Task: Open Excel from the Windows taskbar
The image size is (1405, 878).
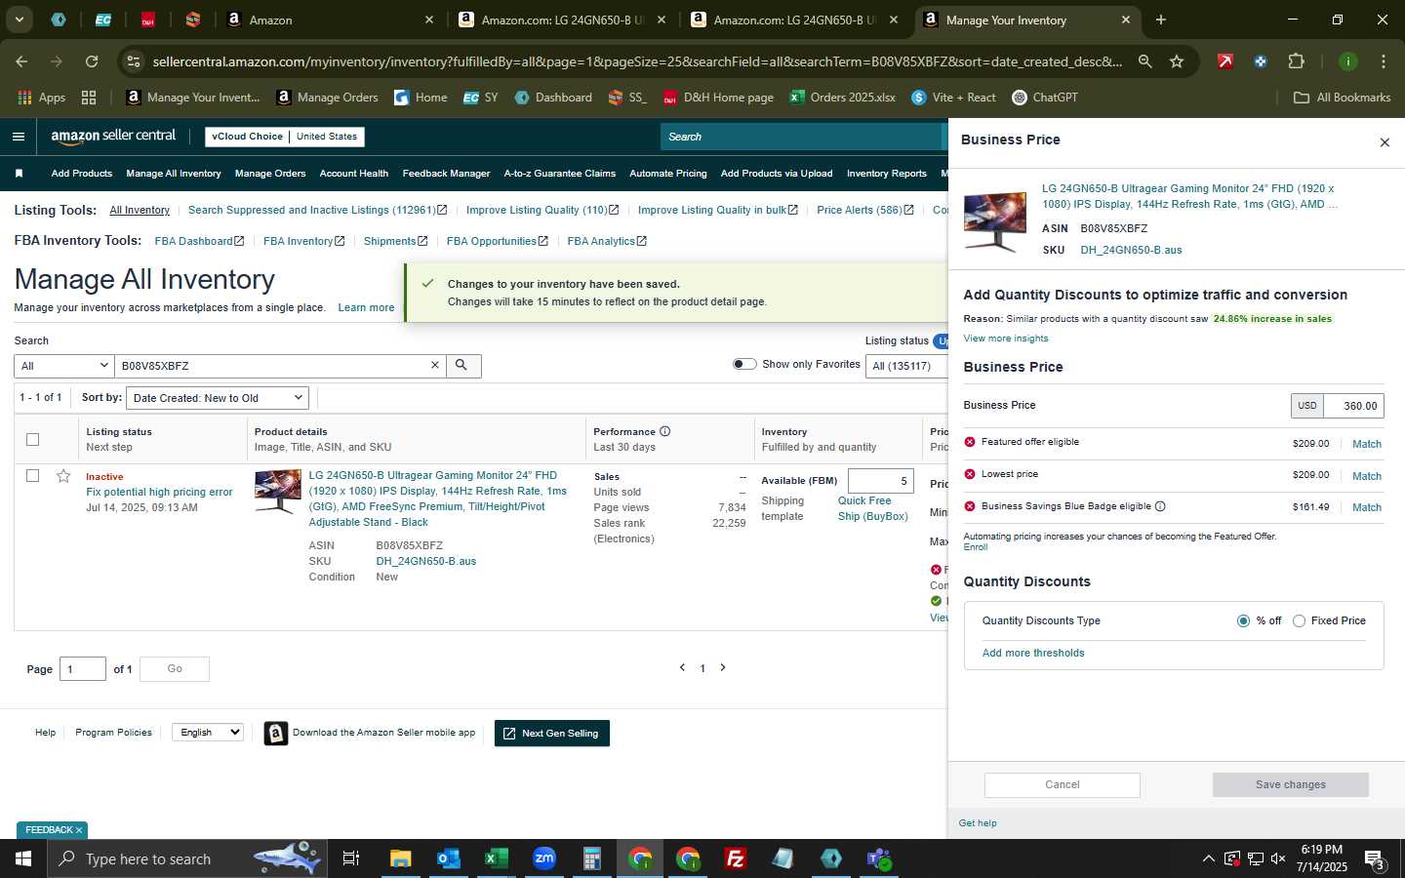Action: (x=497, y=858)
